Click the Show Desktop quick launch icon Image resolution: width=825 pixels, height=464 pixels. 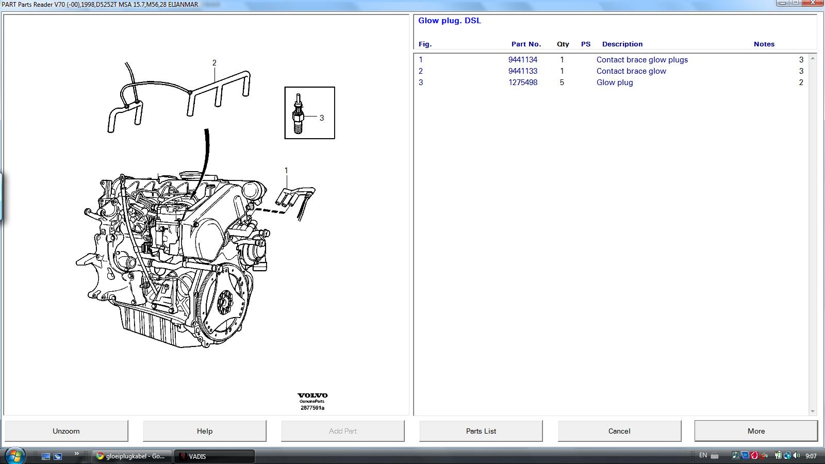[x=46, y=456]
